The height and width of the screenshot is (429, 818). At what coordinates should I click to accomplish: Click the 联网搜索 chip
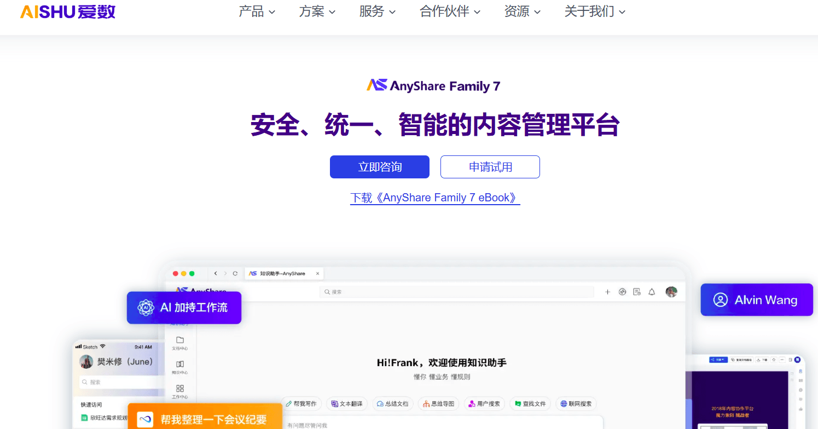[576, 404]
